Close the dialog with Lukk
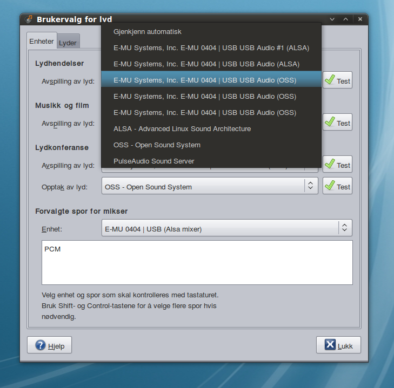The image size is (394, 388). [338, 345]
